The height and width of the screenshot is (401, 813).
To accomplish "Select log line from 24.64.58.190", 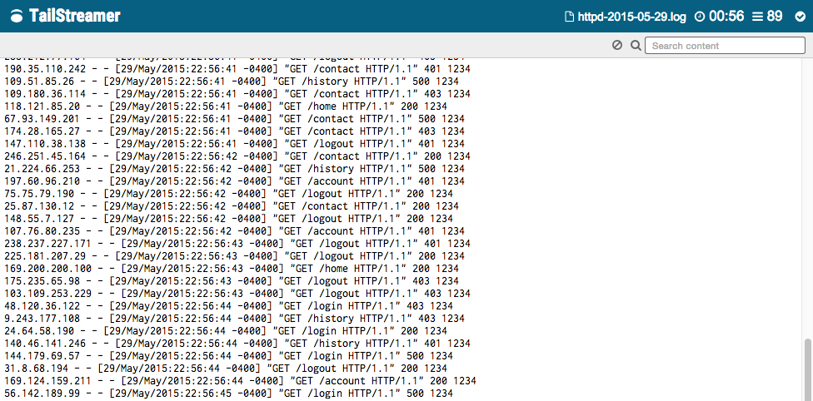I will [x=226, y=330].
